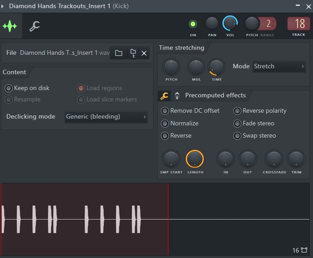
Task: Click the folder icon to browse sample file
Action: (x=119, y=53)
